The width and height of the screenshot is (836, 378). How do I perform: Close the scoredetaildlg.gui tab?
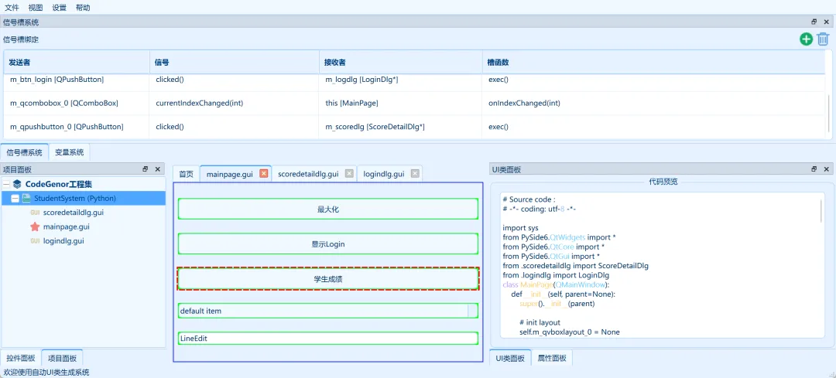349,174
